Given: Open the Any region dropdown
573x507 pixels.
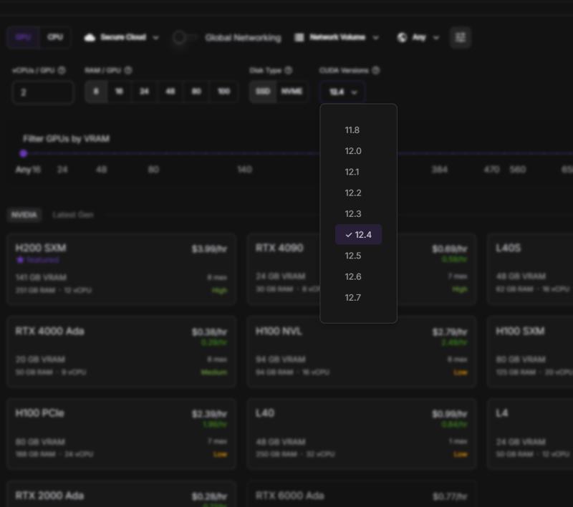Looking at the screenshot, I should [x=418, y=37].
